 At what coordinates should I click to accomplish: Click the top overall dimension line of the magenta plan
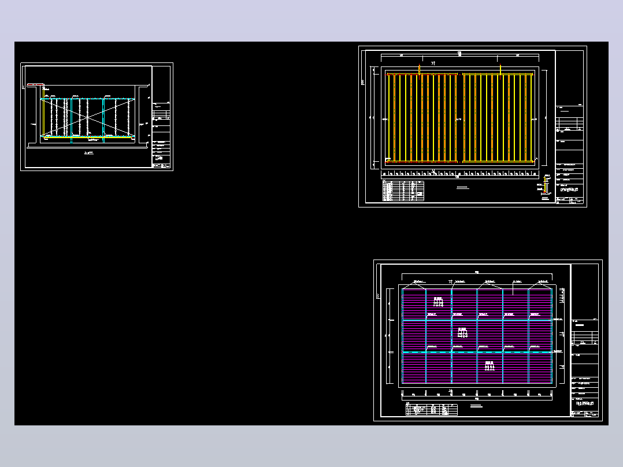(x=477, y=274)
